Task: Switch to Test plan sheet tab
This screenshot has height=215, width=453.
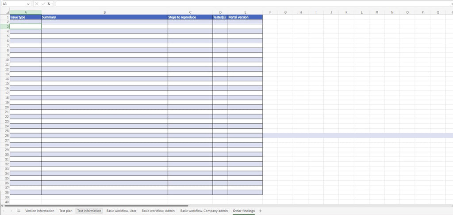Action: click(x=66, y=211)
